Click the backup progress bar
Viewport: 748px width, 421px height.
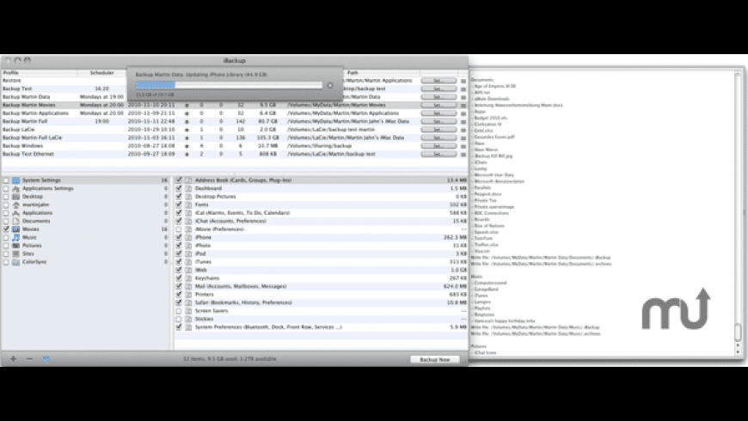[229, 85]
